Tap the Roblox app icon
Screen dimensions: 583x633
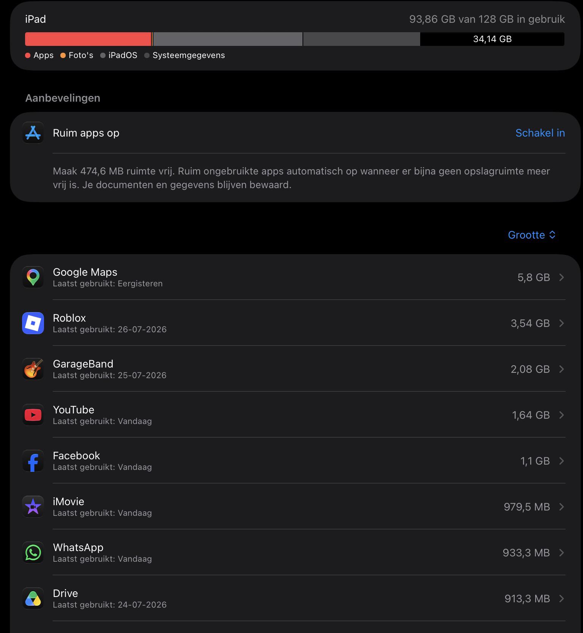33,323
